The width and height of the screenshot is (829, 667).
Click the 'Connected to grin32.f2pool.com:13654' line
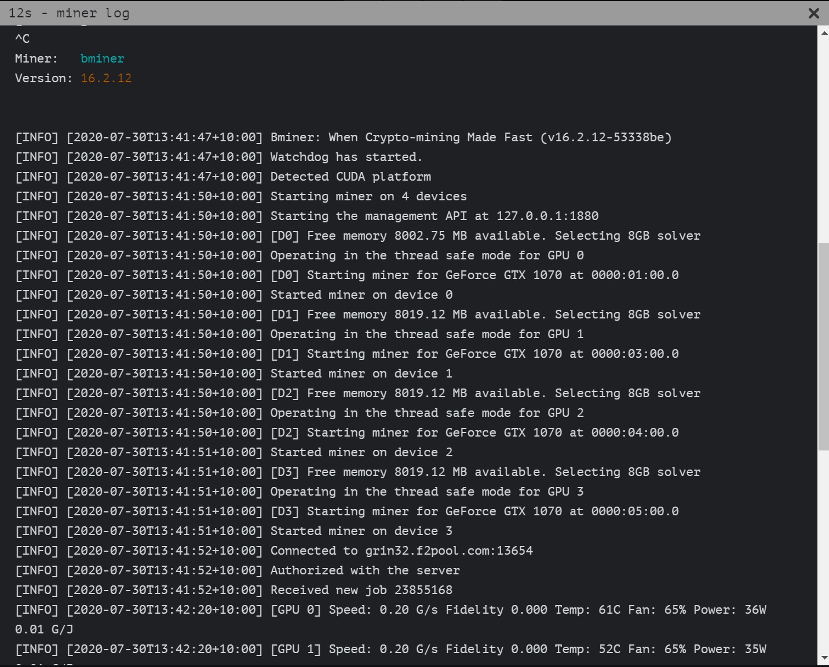[274, 551]
